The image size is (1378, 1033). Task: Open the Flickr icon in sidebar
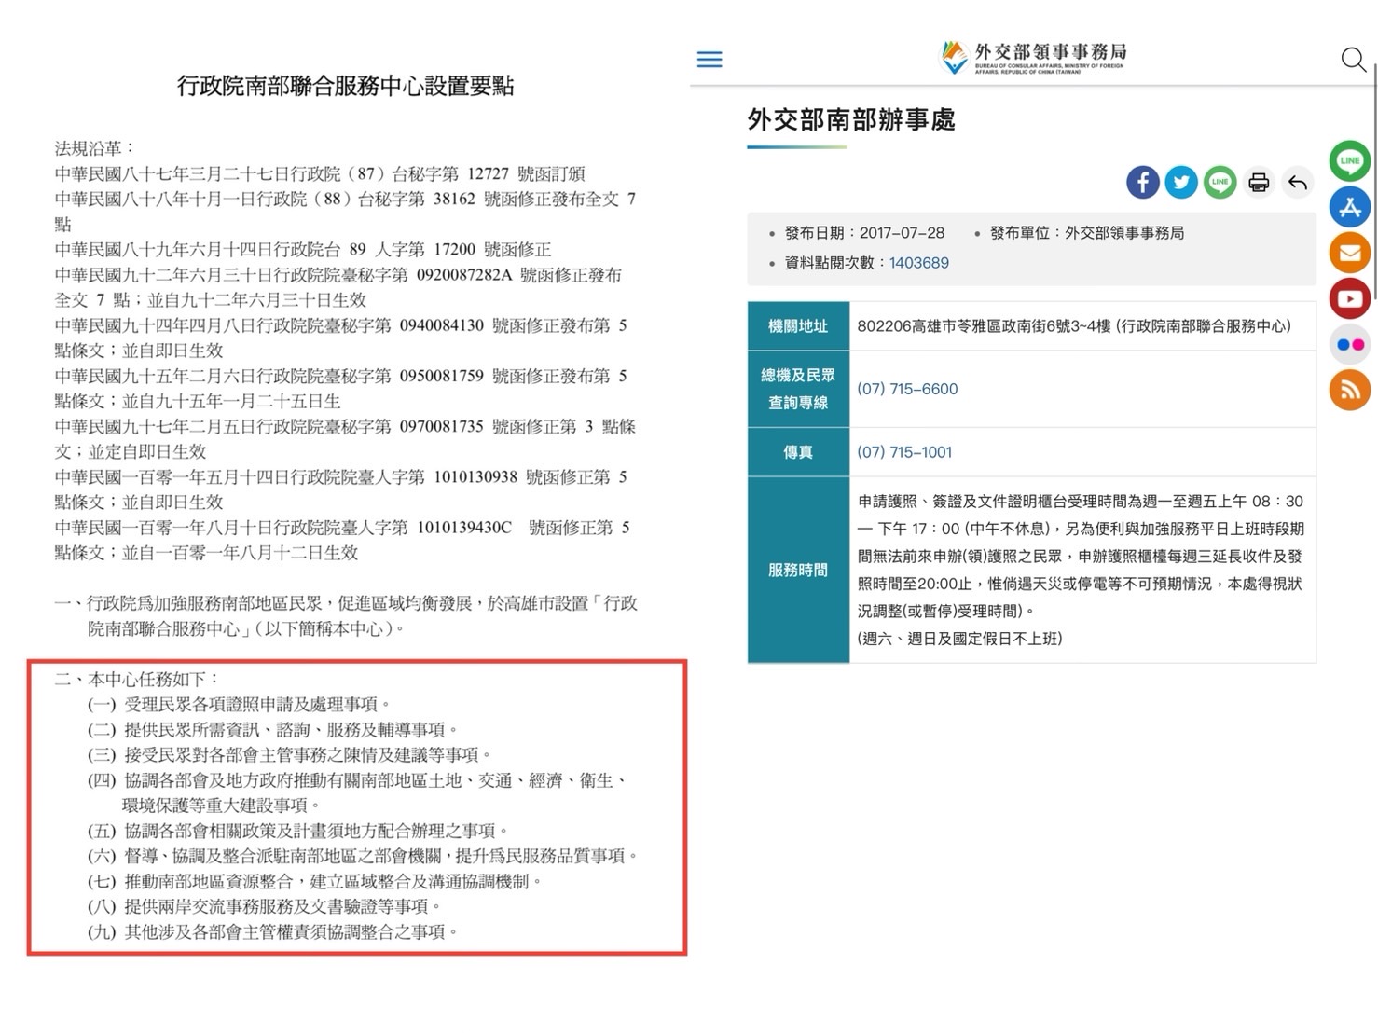pyautogui.click(x=1349, y=344)
